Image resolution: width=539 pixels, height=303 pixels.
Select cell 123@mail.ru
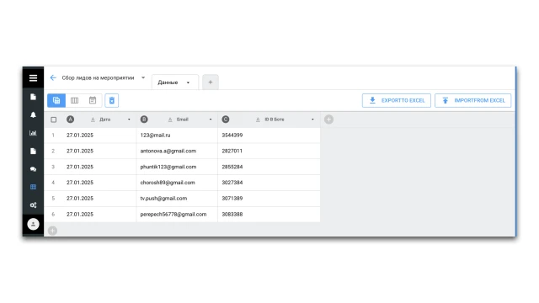177,135
